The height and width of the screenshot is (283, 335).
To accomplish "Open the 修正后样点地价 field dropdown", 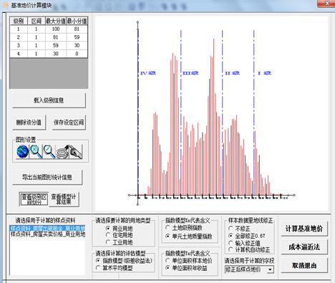I will pos(270,269).
